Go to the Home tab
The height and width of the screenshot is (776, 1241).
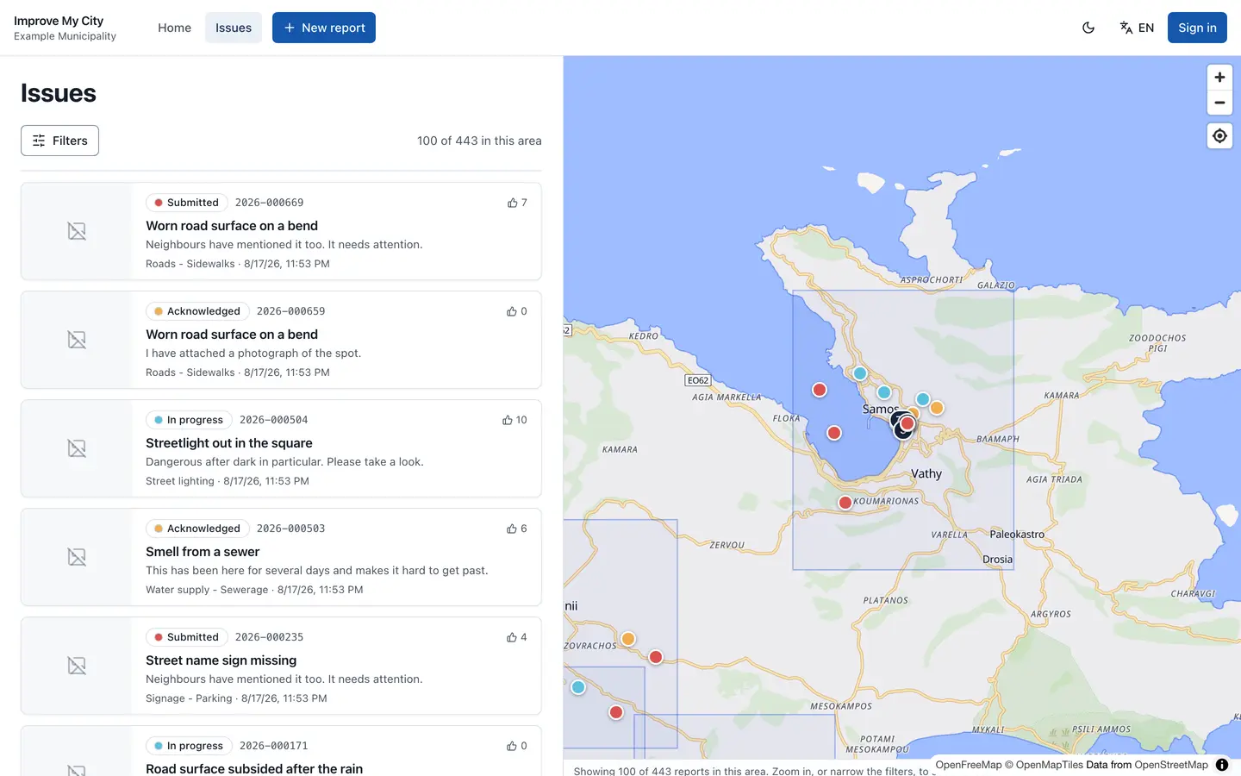(174, 28)
